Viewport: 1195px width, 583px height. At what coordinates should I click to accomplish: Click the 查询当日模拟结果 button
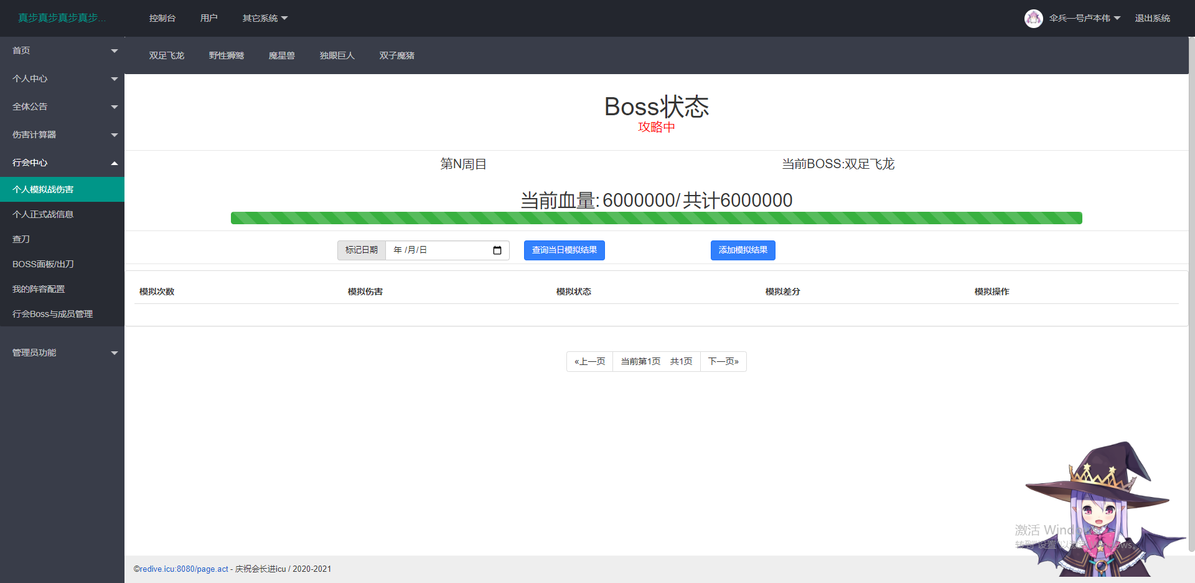(x=565, y=250)
